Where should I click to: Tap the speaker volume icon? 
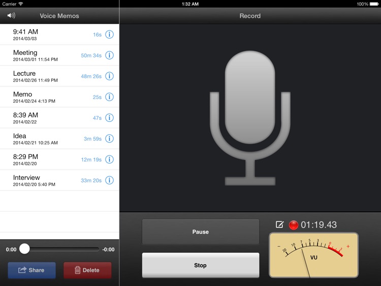point(11,16)
